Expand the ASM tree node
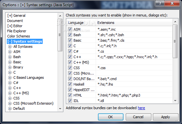 (x=10, y=52)
